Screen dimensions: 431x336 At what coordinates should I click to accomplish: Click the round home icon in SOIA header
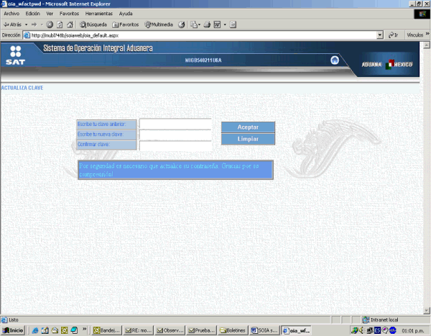(x=335, y=60)
